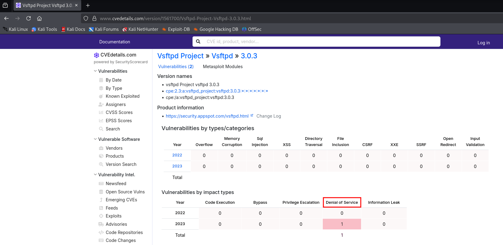503x245 pixels.
Task: Click Code Execution column header
Action: pos(220,203)
